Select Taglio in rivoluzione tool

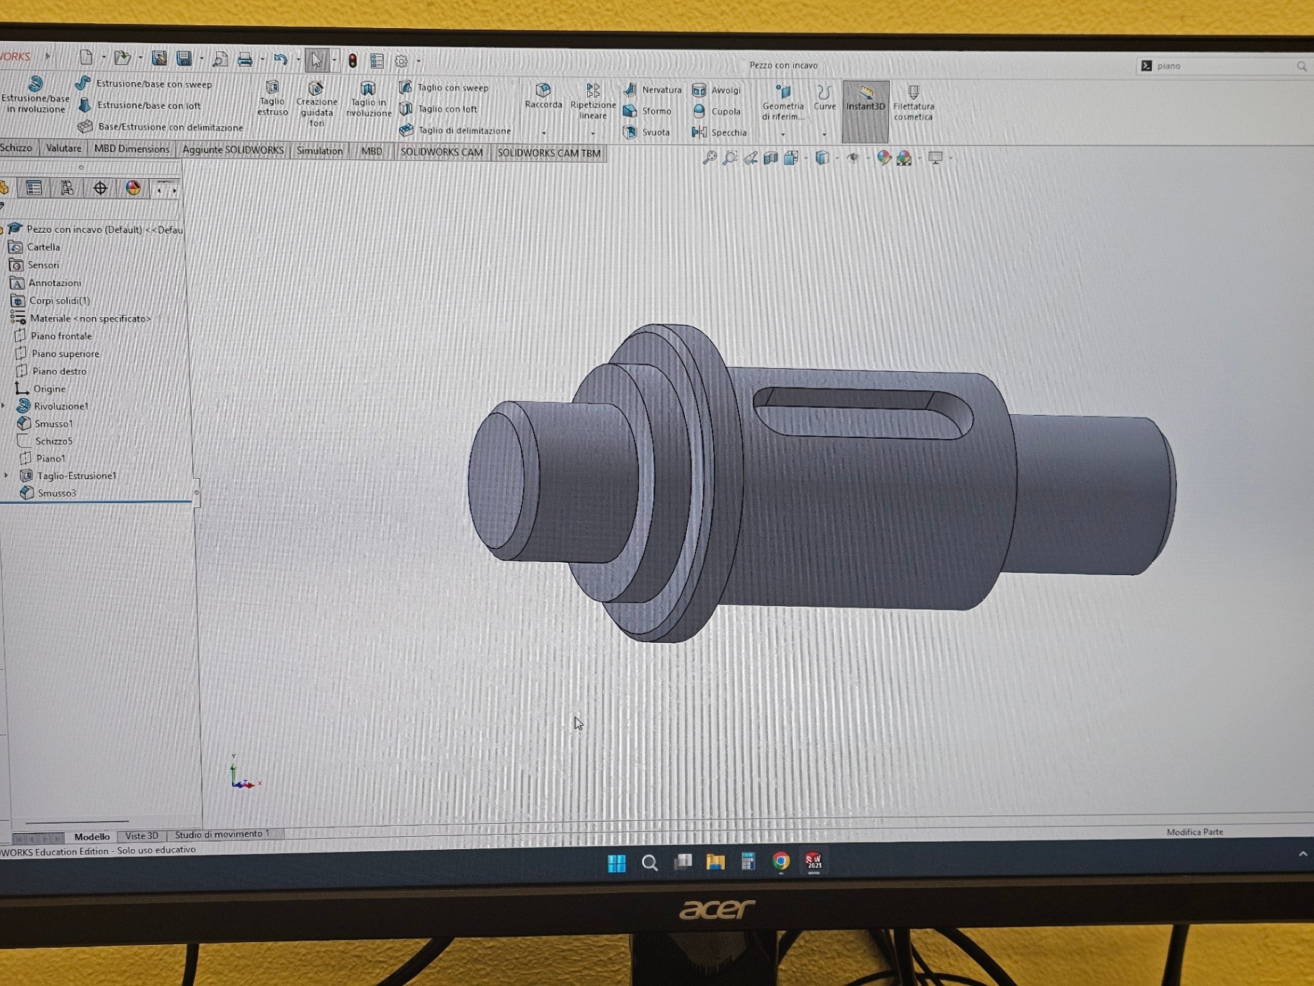368,99
